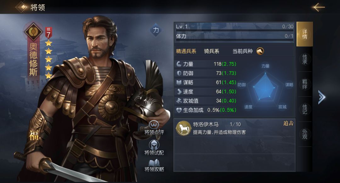340x183 pixels.
Task: Open 将领试配 helmet icon
Action: click(154, 145)
